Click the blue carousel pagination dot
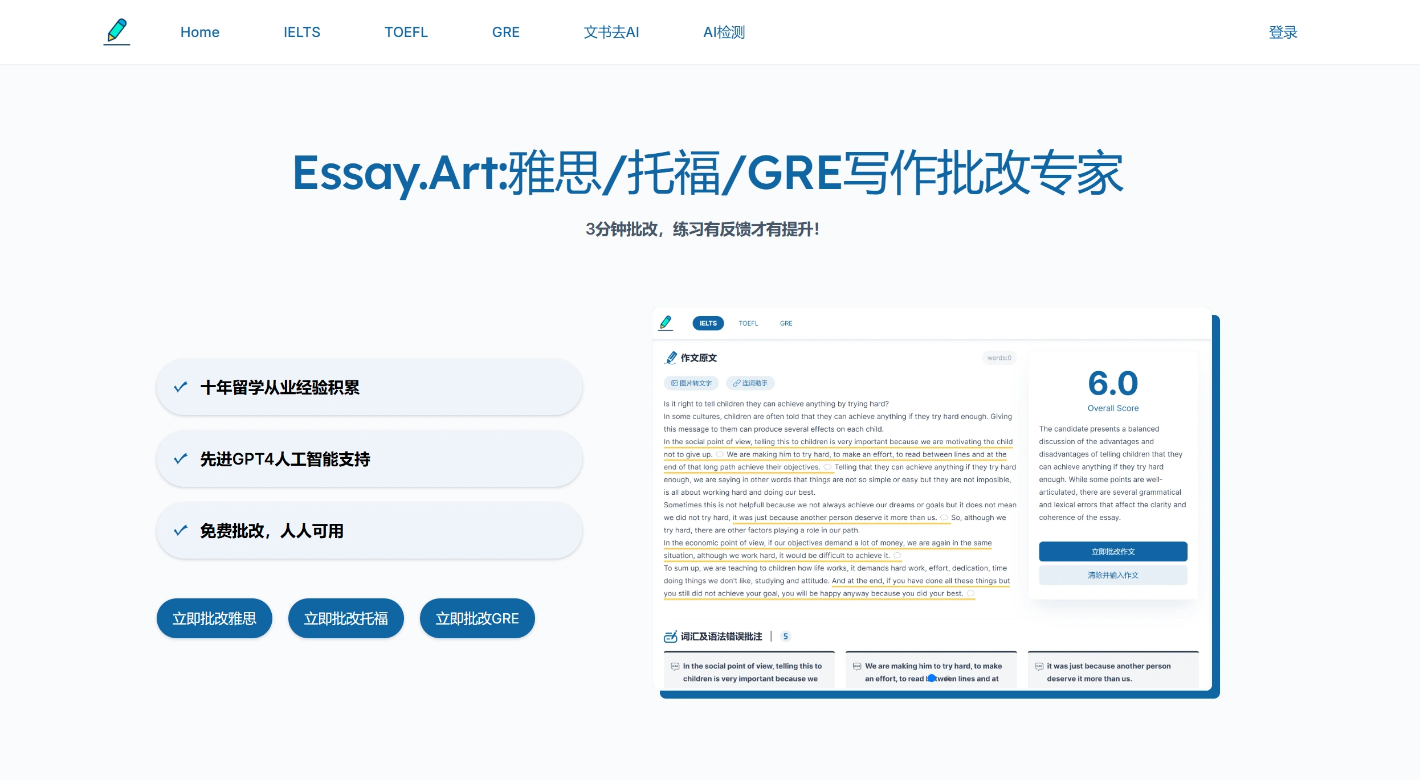The image size is (1420, 780). coord(931,678)
